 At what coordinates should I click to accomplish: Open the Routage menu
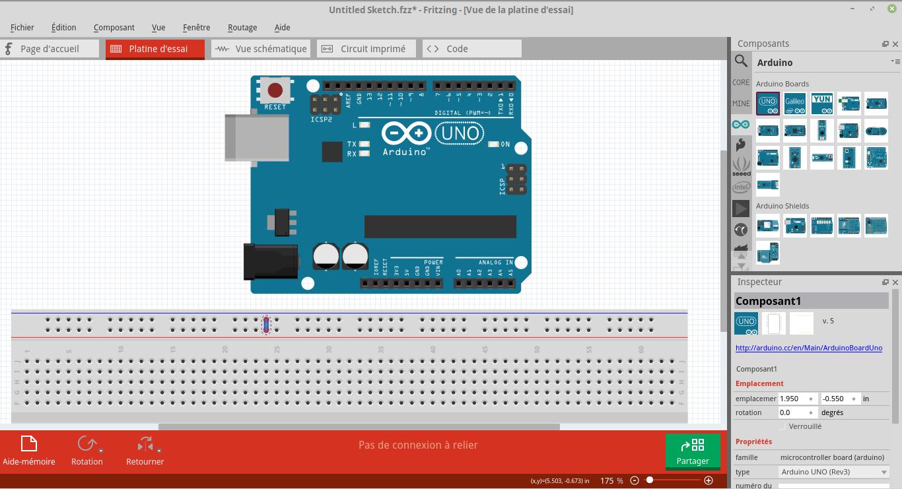click(242, 27)
